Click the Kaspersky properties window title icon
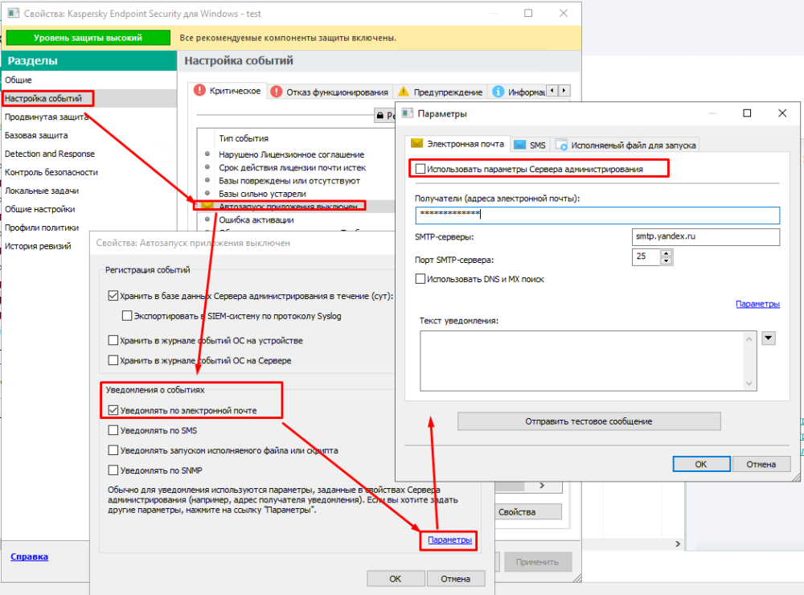Viewport: 804px width, 595px height. click(x=14, y=14)
